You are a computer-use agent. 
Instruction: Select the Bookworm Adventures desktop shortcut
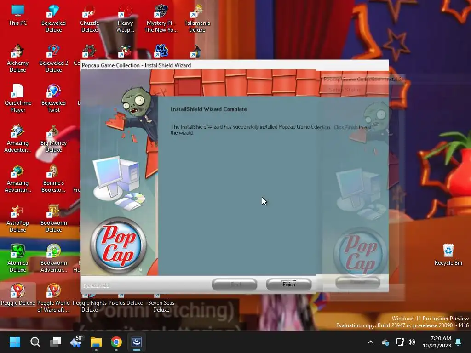point(53,258)
